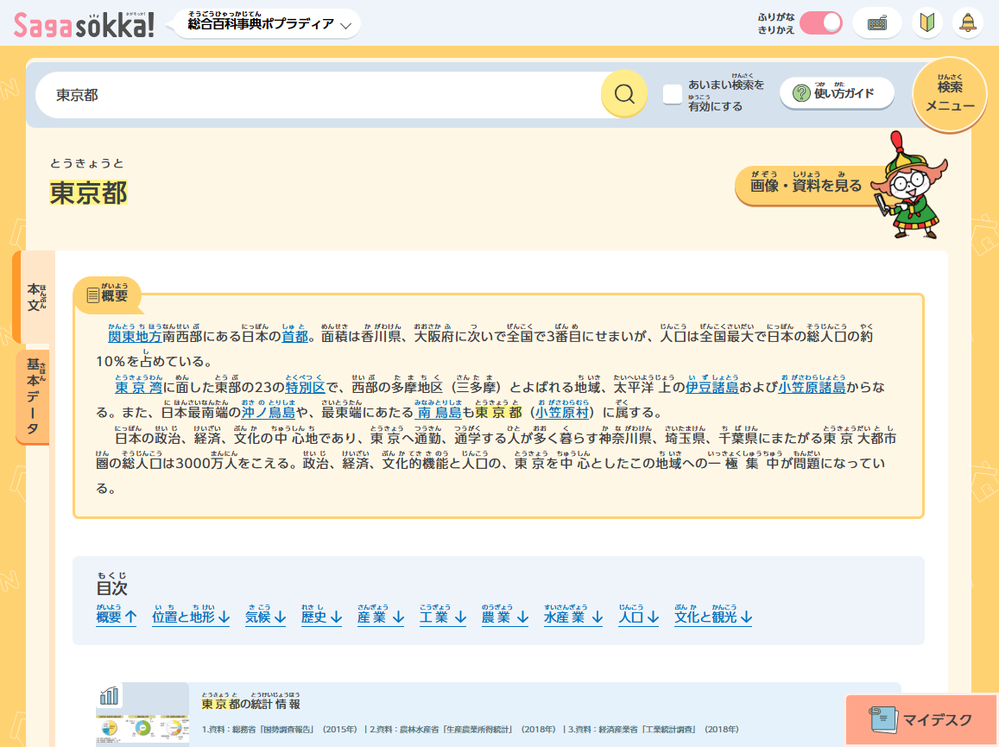Click the green beginner mark icon
This screenshot has height=747, width=999.
(926, 23)
